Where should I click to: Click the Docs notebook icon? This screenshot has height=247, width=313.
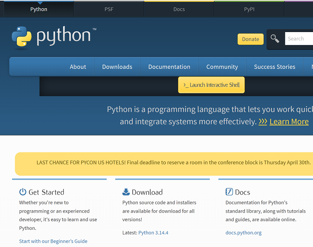click(x=229, y=192)
